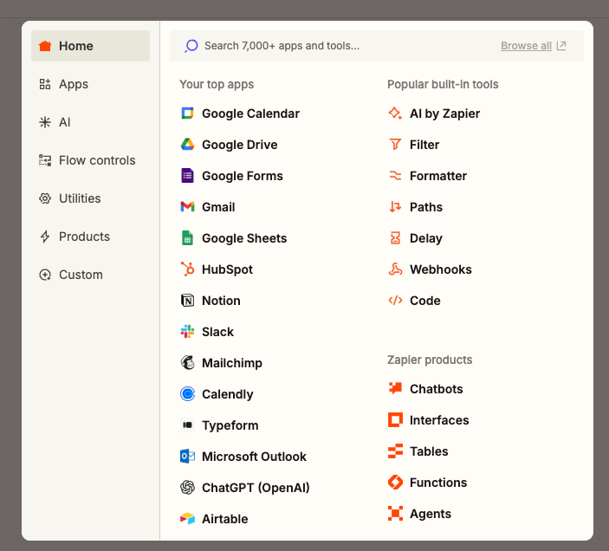
Task: Click the Delay hourglass icon
Action: tap(395, 238)
